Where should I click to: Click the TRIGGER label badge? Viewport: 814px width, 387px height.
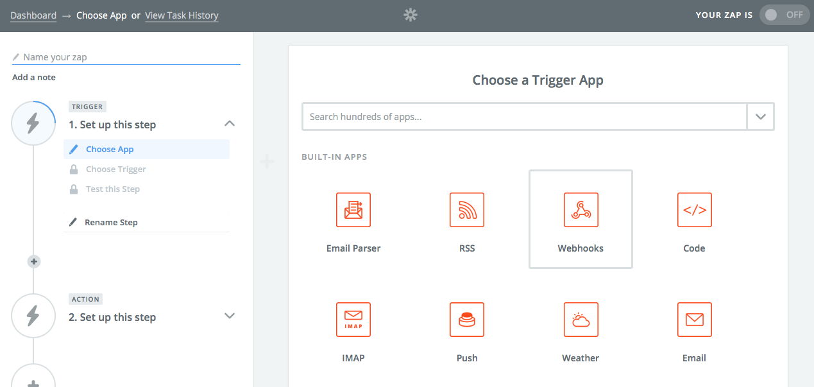(87, 107)
